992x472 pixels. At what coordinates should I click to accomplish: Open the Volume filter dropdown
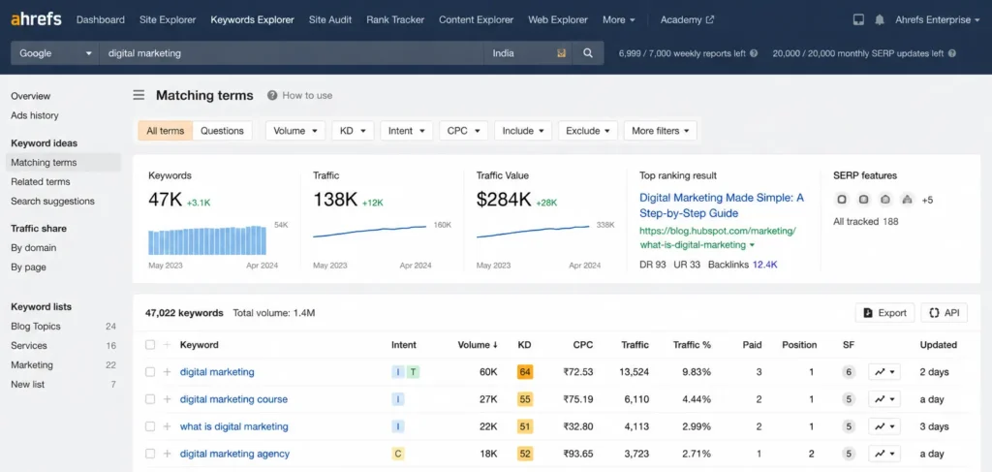[295, 131]
